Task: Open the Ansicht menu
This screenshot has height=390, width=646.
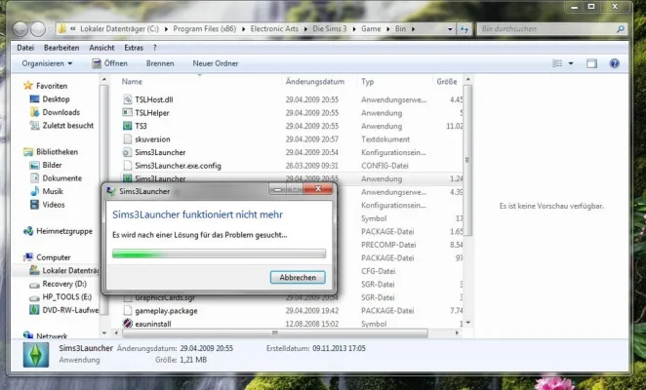Action: 101,48
